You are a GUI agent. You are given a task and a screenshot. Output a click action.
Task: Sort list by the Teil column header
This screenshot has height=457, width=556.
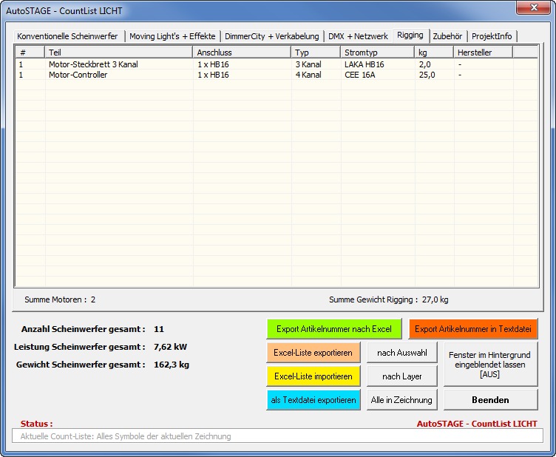[x=118, y=53]
